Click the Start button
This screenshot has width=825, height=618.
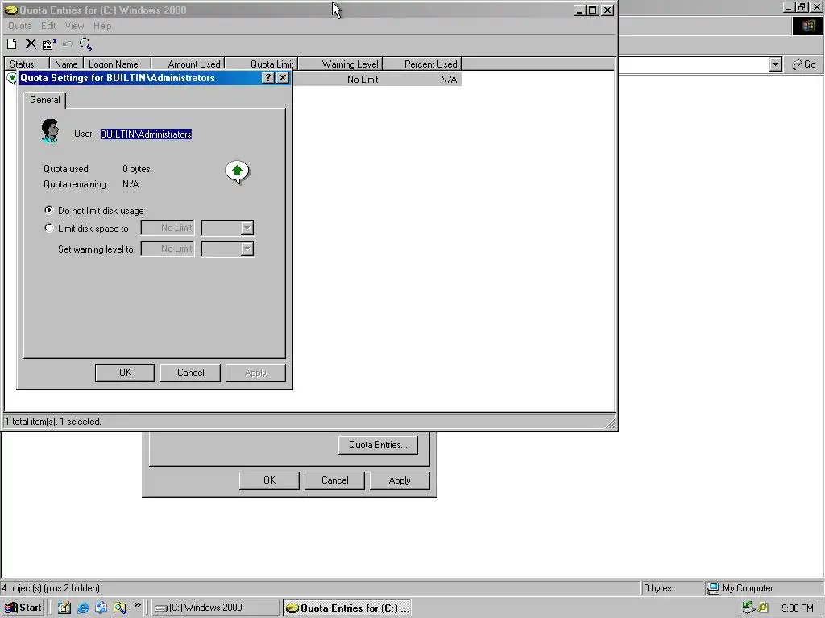[x=23, y=608]
